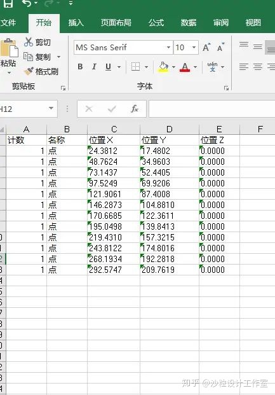Click the formula bar input area
This screenshot has height=395, width=275.
(x=212, y=109)
